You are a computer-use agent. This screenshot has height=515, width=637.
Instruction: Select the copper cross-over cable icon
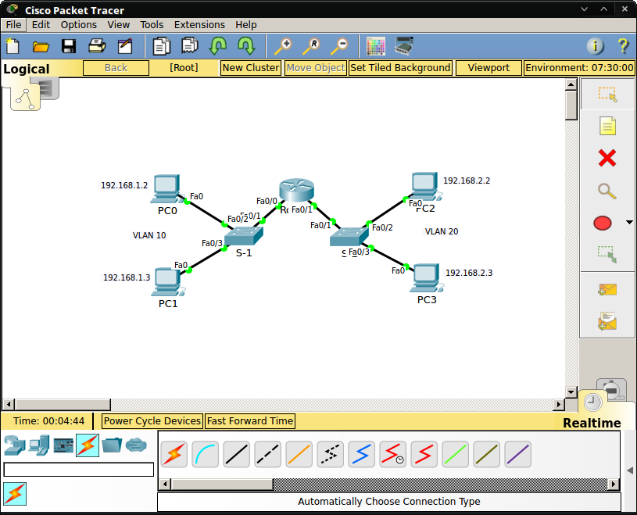click(x=267, y=454)
